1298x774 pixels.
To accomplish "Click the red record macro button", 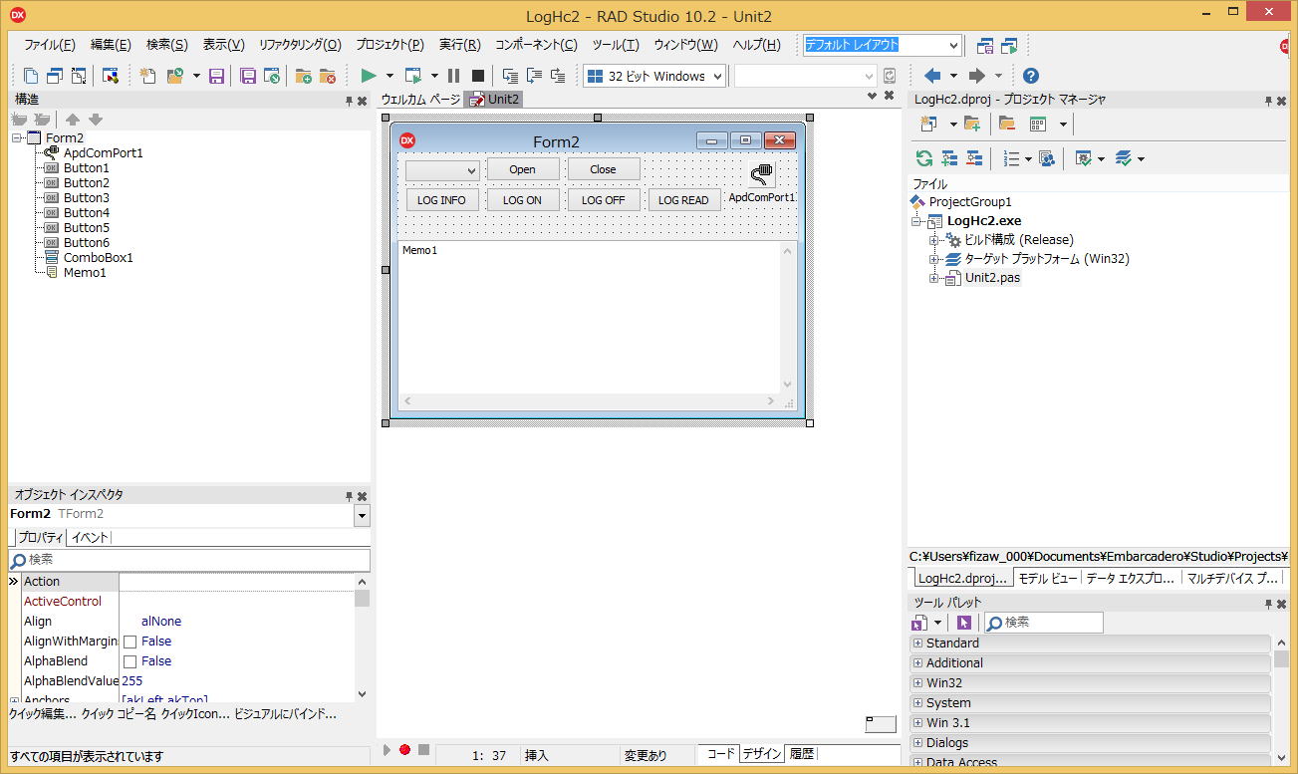I will (x=404, y=750).
